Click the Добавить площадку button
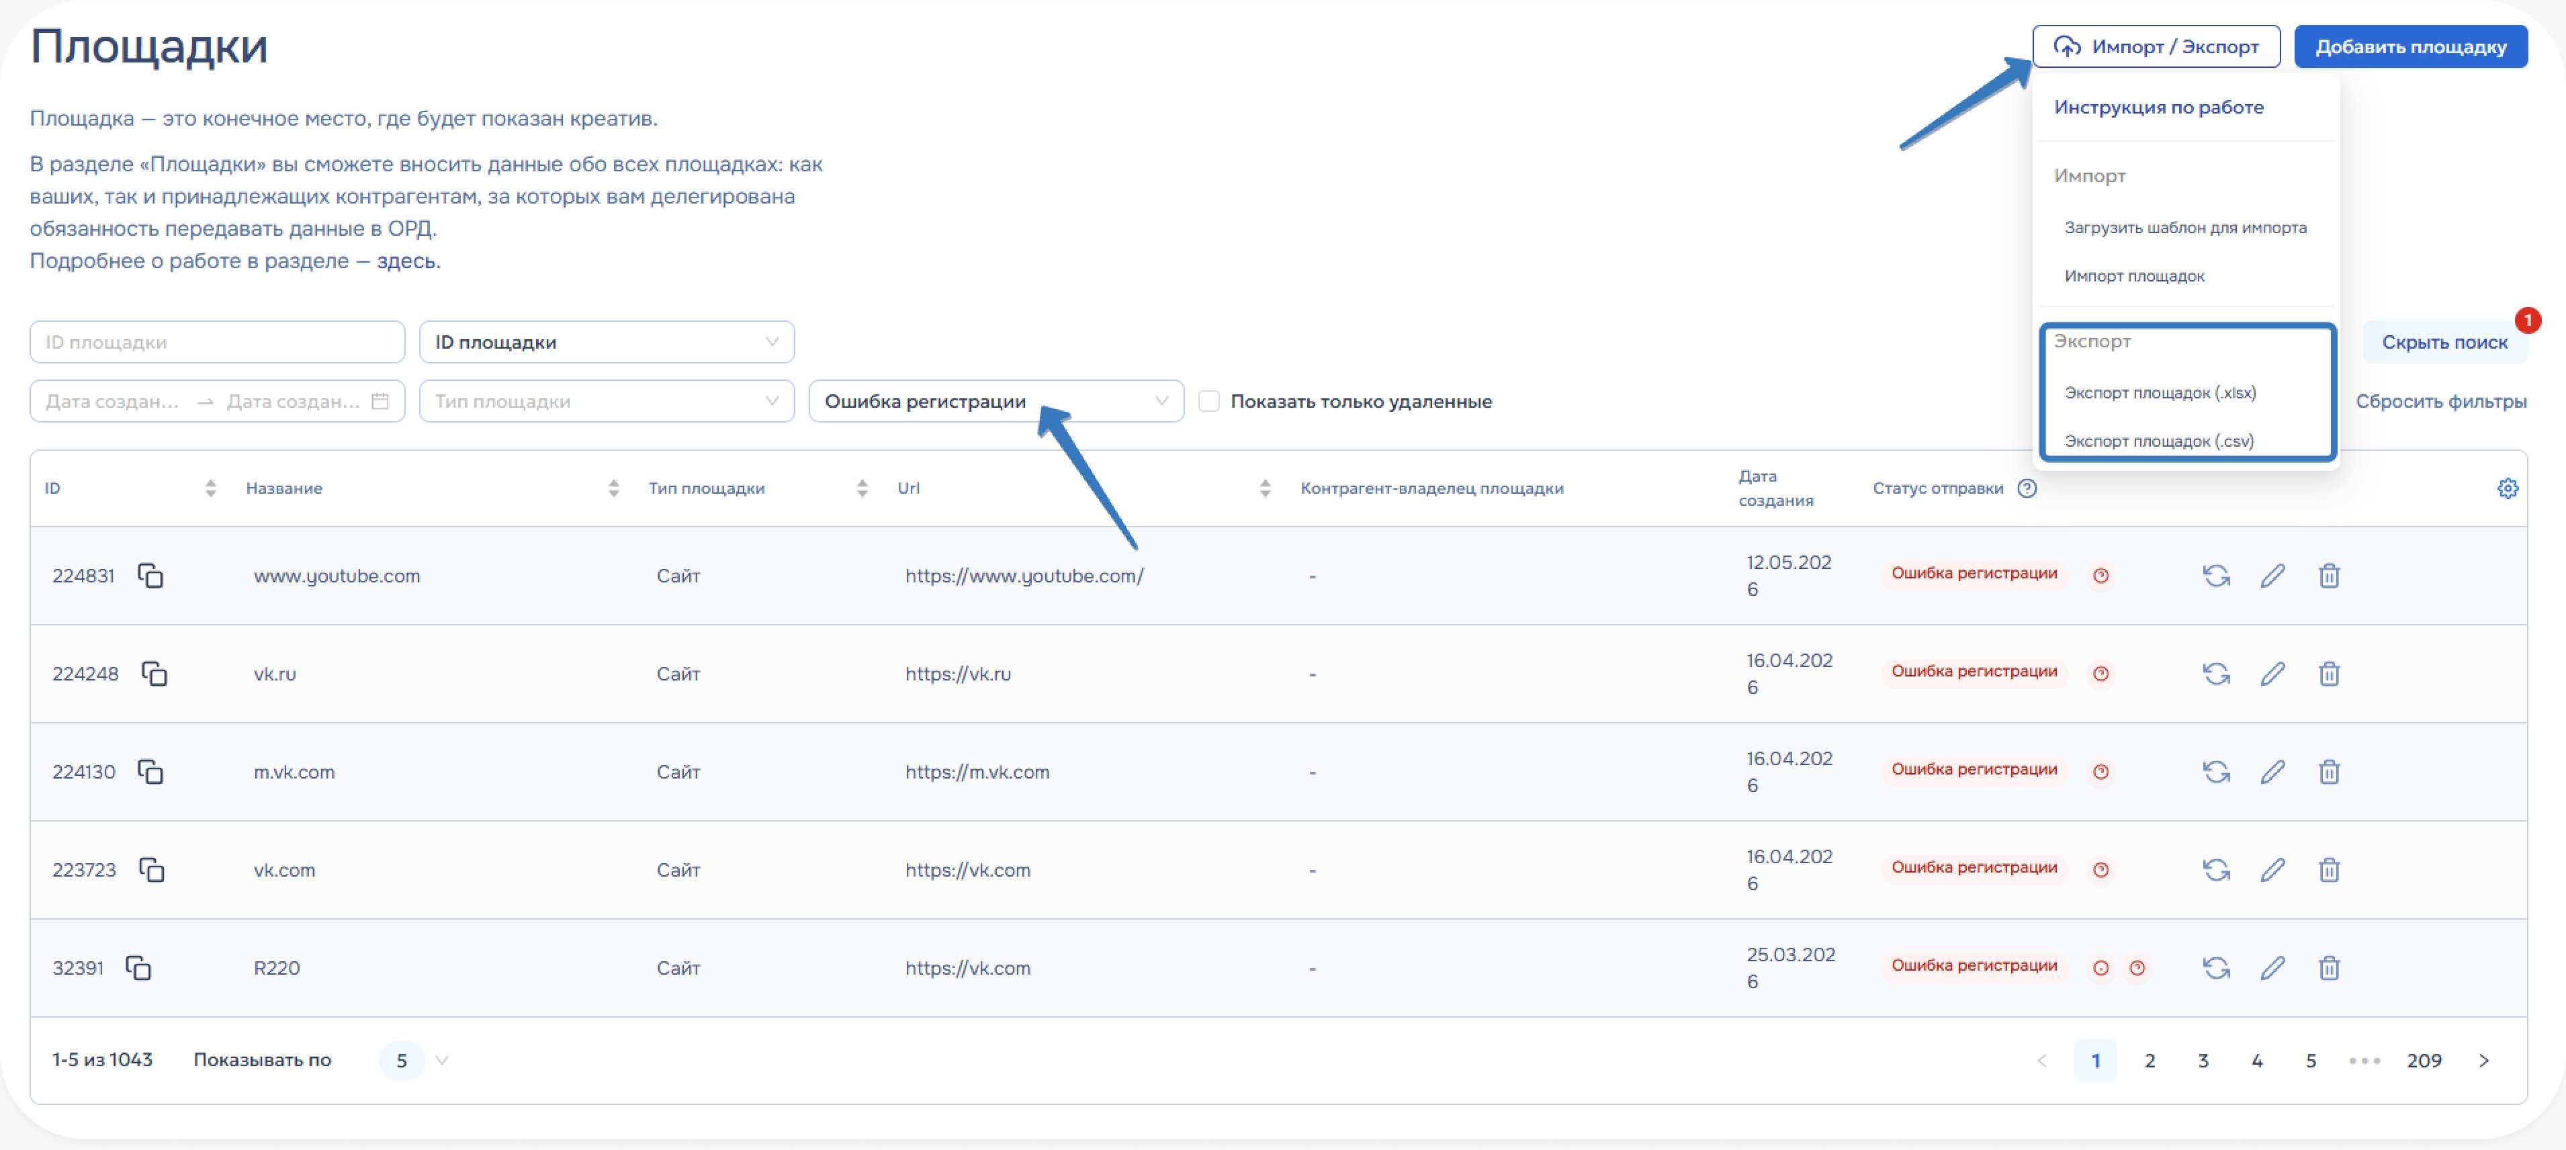This screenshot has height=1150, width=2566. click(2409, 47)
